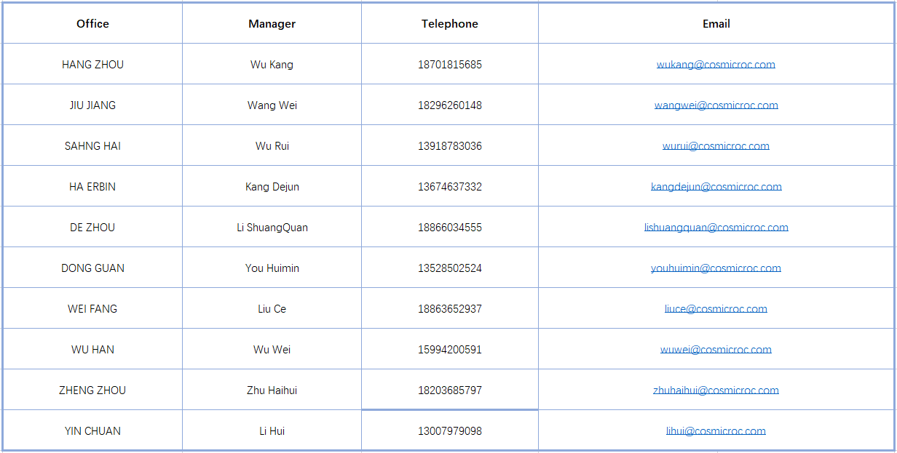Select the Office column header cell
This screenshot has width=897, height=453.
92,23
